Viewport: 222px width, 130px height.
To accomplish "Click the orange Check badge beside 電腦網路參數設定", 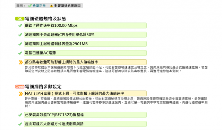I will pyautogui.click(x=20, y=87).
